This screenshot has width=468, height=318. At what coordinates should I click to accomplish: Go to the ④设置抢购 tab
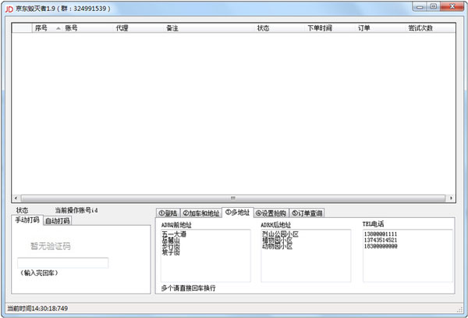coord(271,213)
